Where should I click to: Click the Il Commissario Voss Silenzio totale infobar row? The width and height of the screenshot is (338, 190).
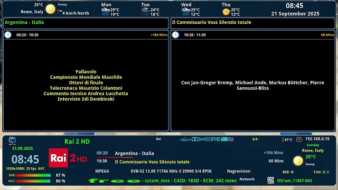click(190, 161)
